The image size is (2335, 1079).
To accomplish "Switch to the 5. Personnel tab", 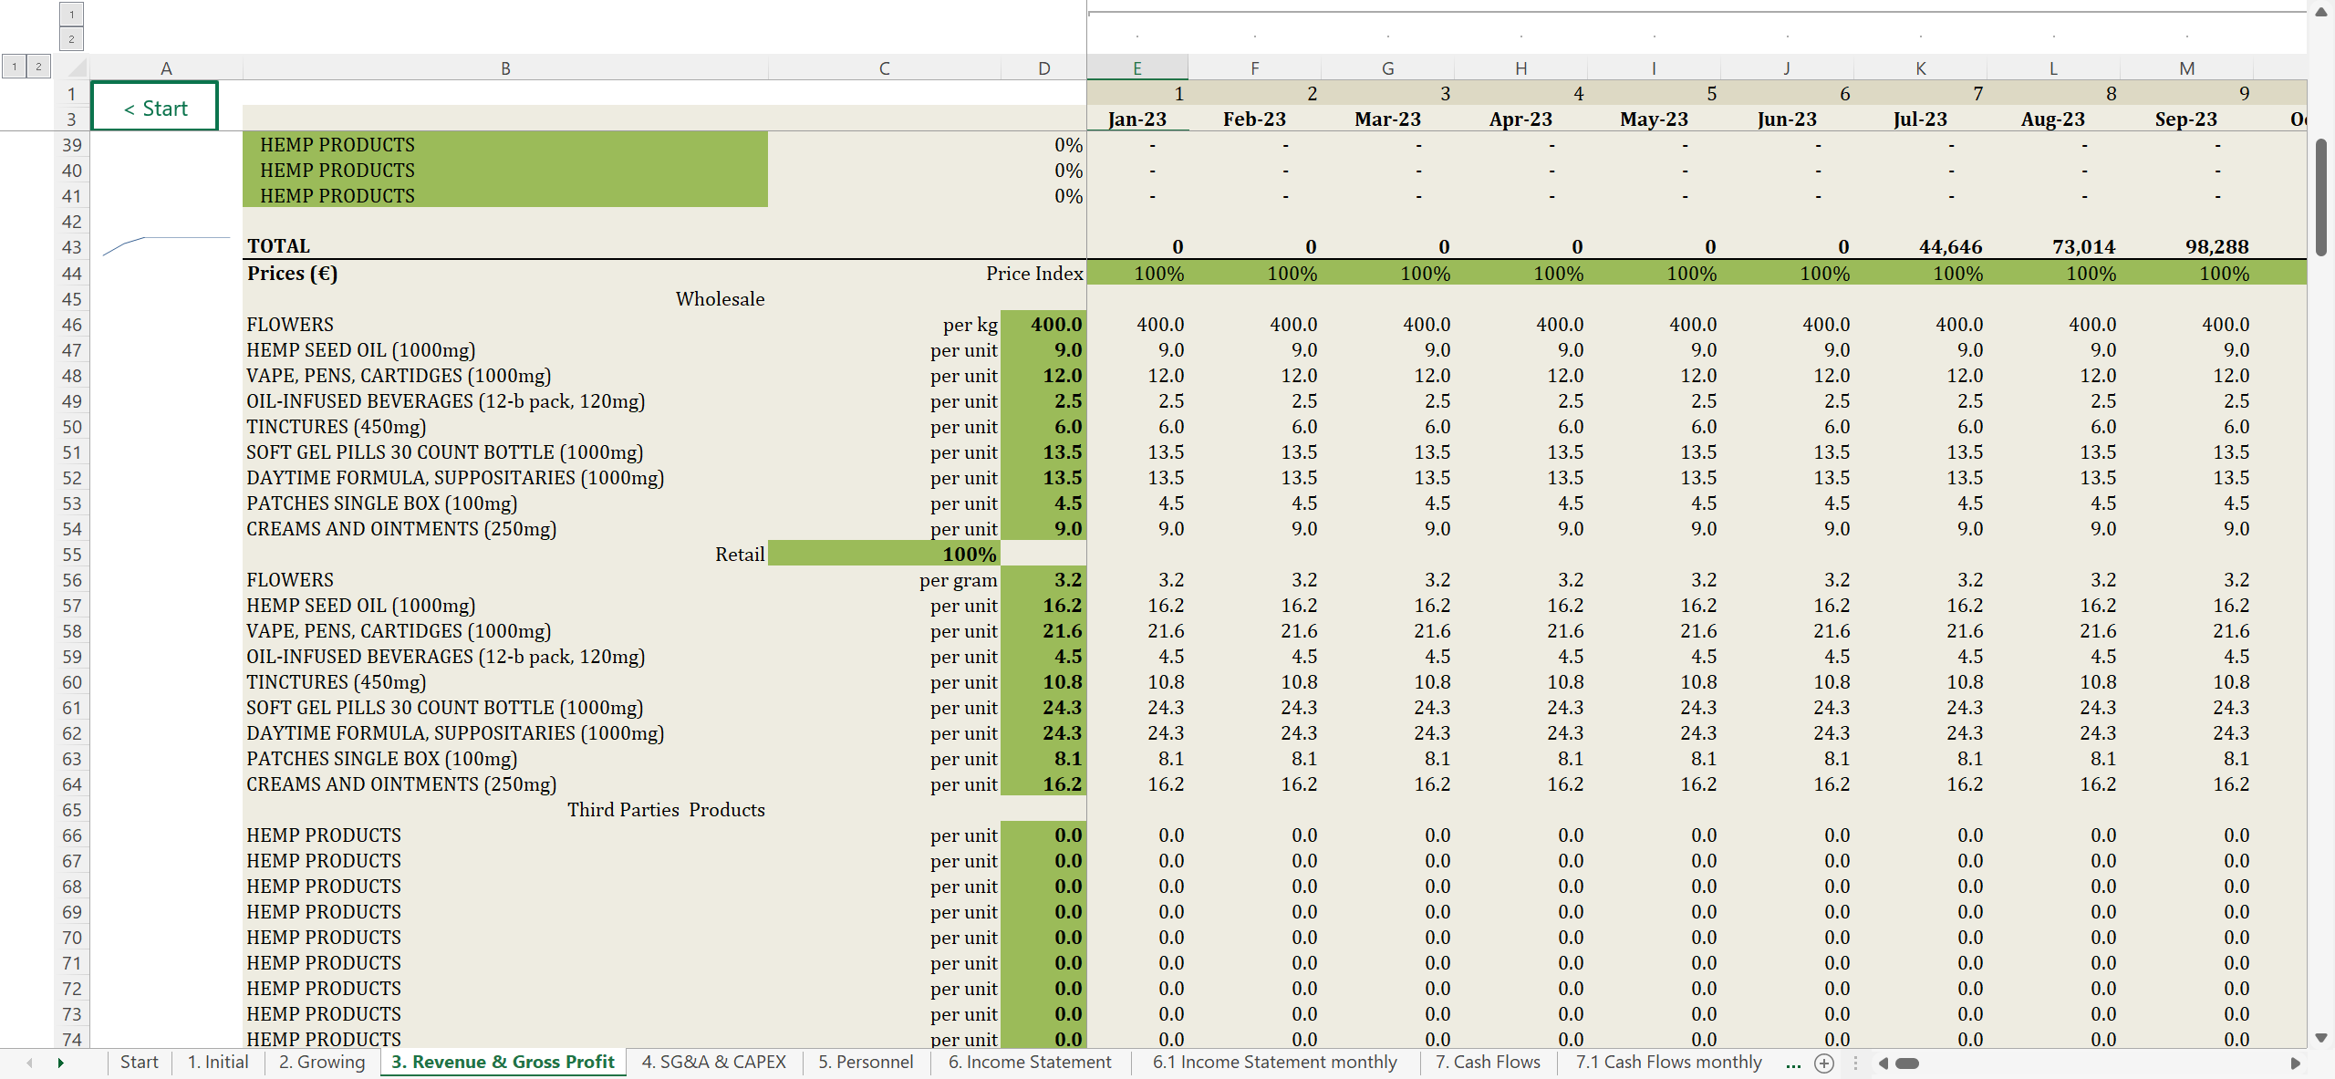I will coord(866,1062).
